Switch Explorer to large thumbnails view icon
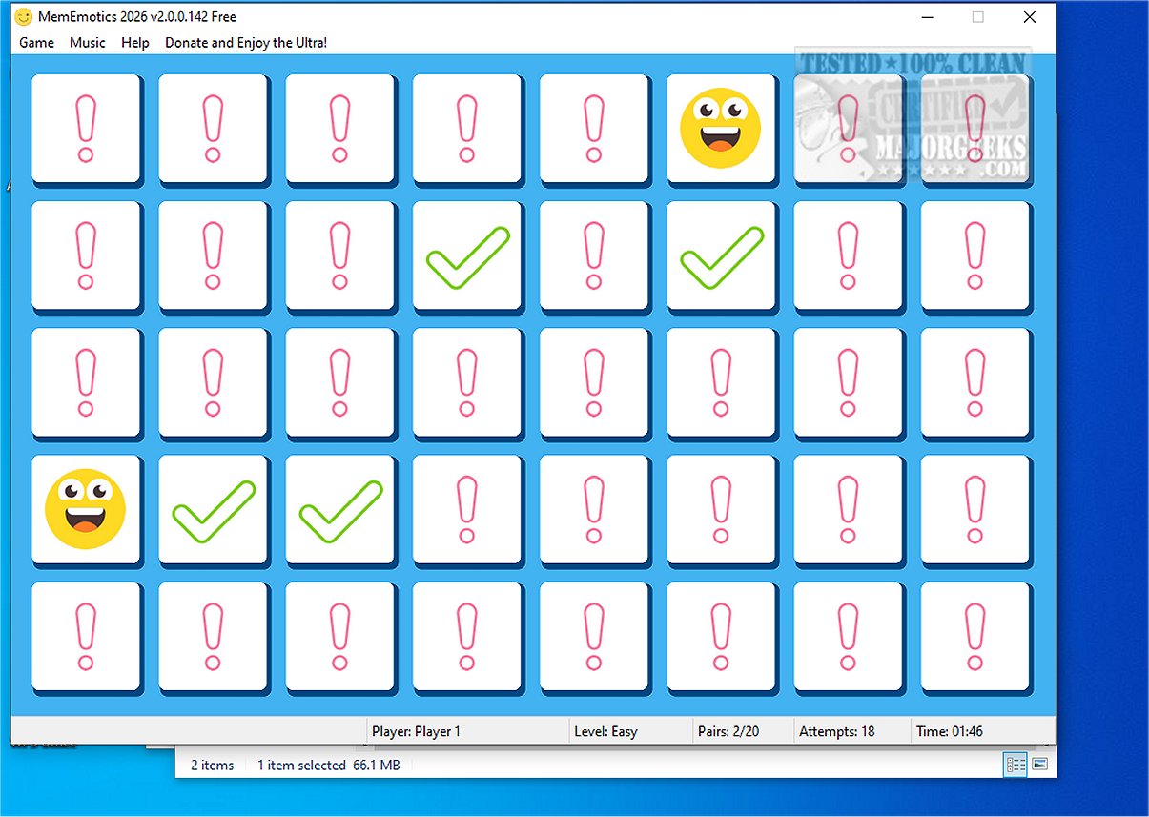Screen dimensions: 1149x817 tap(1039, 765)
